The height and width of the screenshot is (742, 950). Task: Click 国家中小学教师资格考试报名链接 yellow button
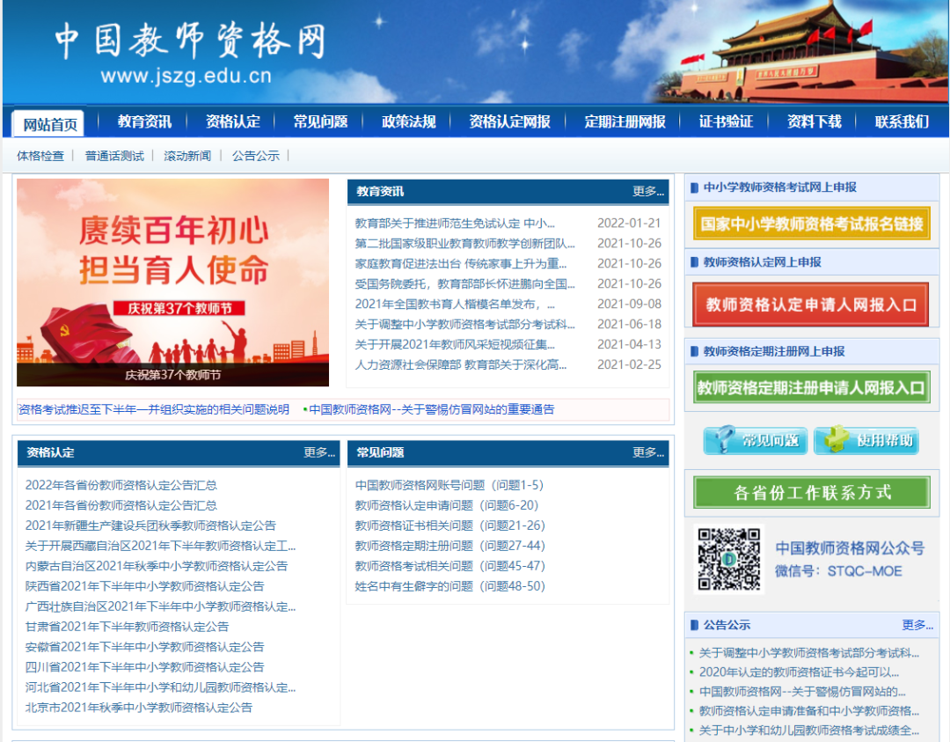811,224
